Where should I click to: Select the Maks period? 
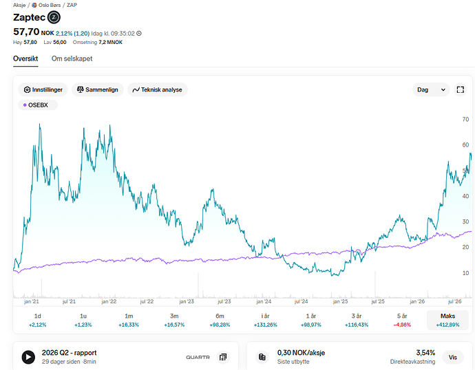tap(447, 320)
